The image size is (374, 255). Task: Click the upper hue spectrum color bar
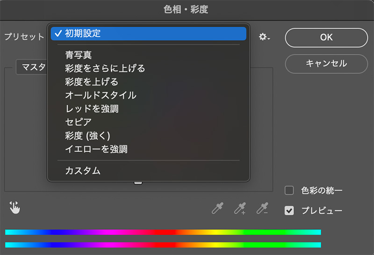pyautogui.click(x=163, y=232)
